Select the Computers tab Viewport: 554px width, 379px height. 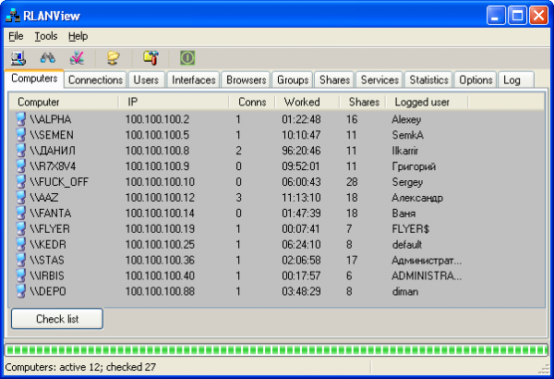[x=34, y=79]
